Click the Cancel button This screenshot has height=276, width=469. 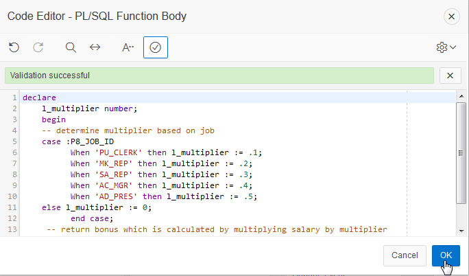[x=405, y=255]
